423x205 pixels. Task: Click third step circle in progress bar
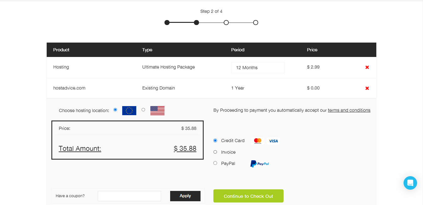pos(226,23)
